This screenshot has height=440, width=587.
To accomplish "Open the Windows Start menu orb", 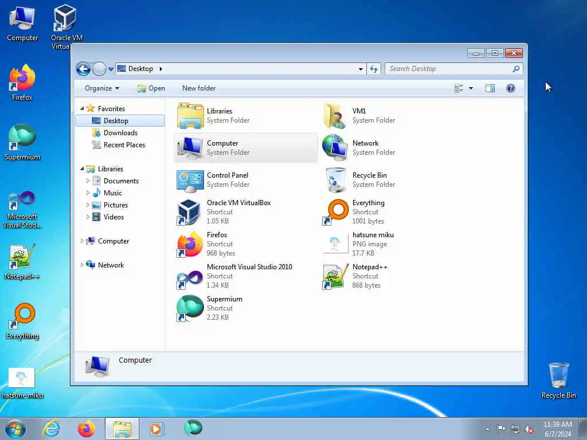I will [15, 429].
